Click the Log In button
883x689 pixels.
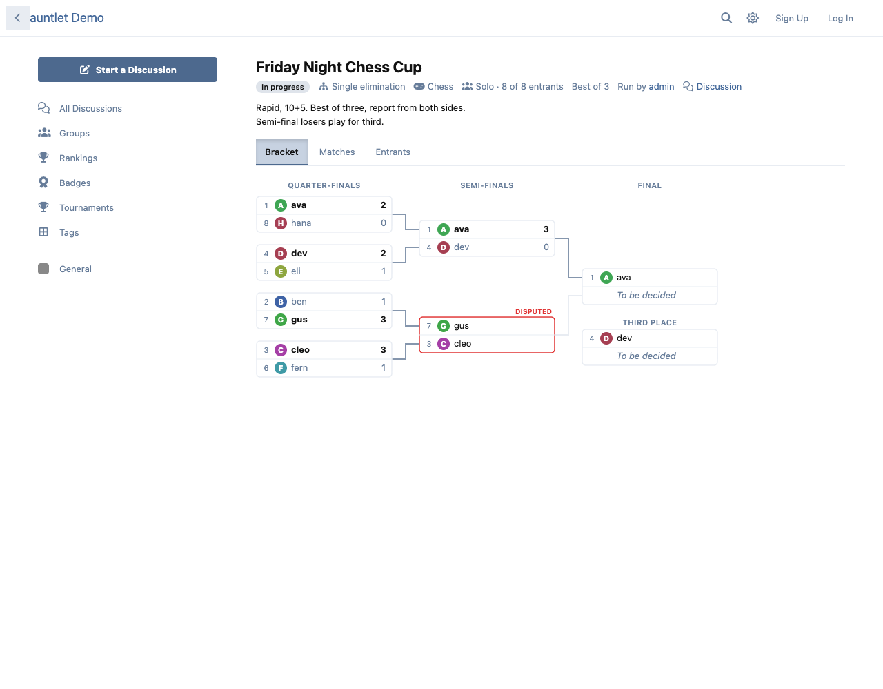[840, 18]
